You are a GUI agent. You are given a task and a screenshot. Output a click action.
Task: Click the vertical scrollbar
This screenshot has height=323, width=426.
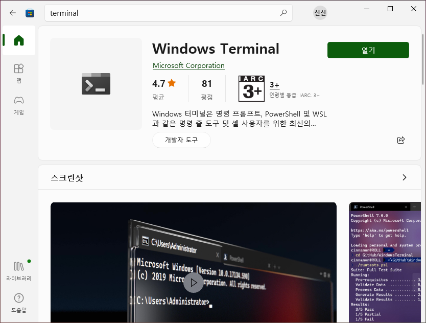(423, 59)
